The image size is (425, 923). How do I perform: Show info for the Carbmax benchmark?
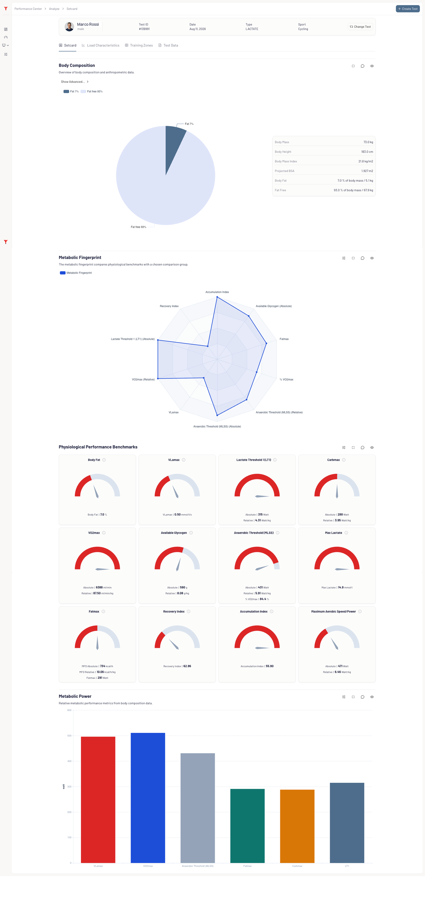[344, 460]
